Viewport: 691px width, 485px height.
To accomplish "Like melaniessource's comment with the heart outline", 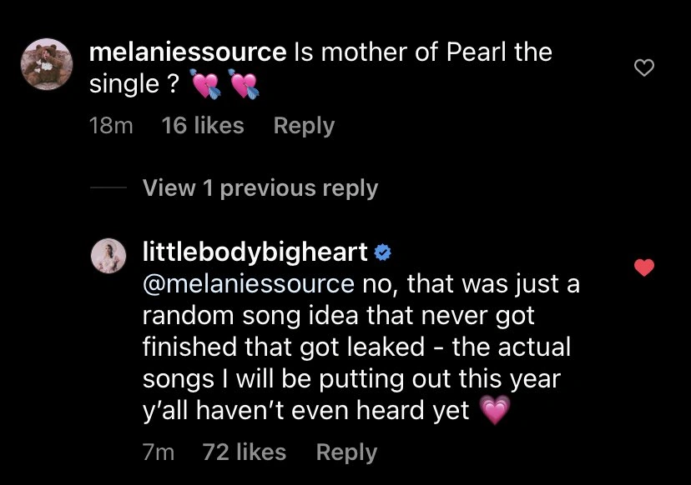I will 643,69.
